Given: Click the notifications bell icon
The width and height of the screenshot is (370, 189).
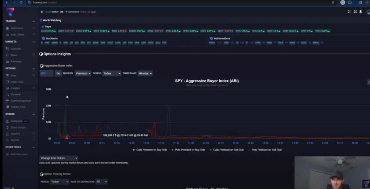Looking at the screenshot, I should point(361,12).
